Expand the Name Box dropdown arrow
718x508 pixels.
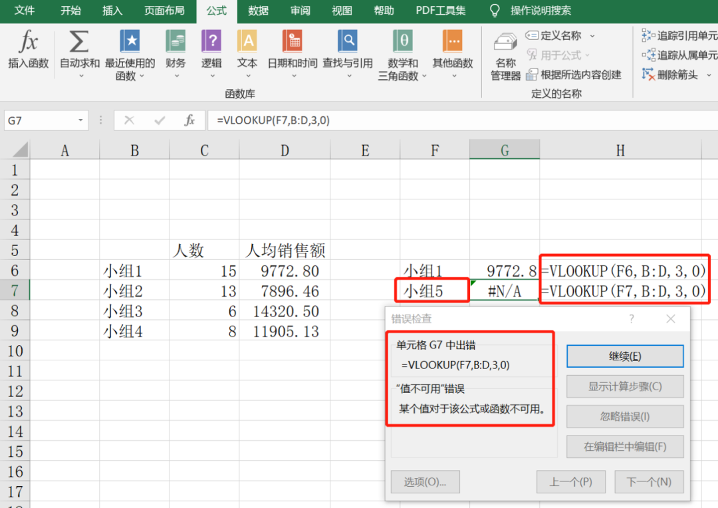click(80, 120)
